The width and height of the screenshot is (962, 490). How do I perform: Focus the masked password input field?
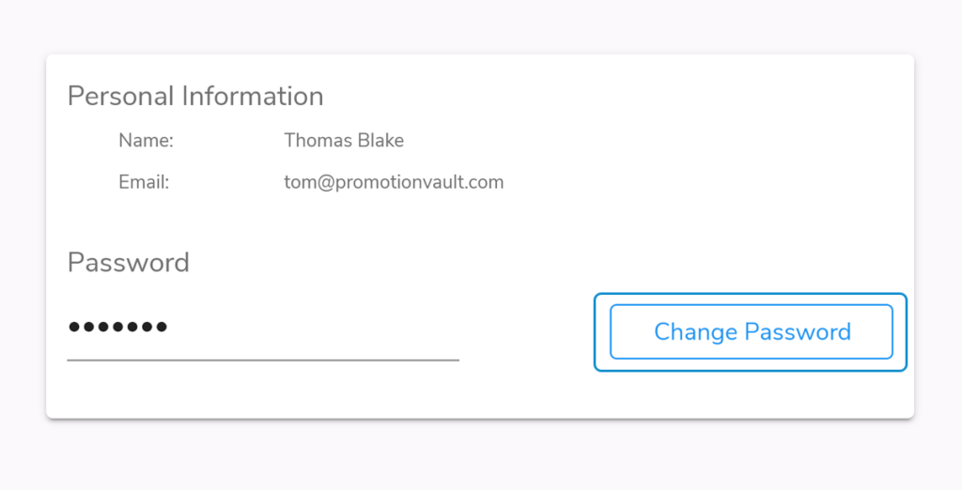pos(263,330)
